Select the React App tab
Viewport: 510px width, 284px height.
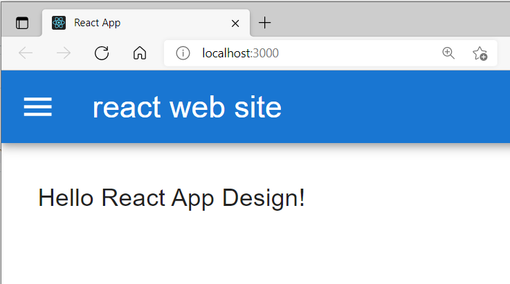pyautogui.click(x=146, y=23)
